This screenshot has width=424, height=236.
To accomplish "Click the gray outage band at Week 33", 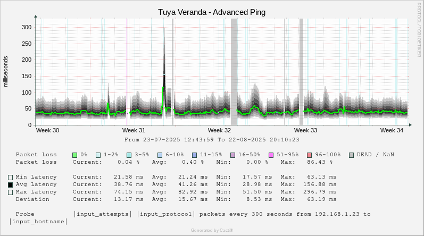I will coord(301,72).
